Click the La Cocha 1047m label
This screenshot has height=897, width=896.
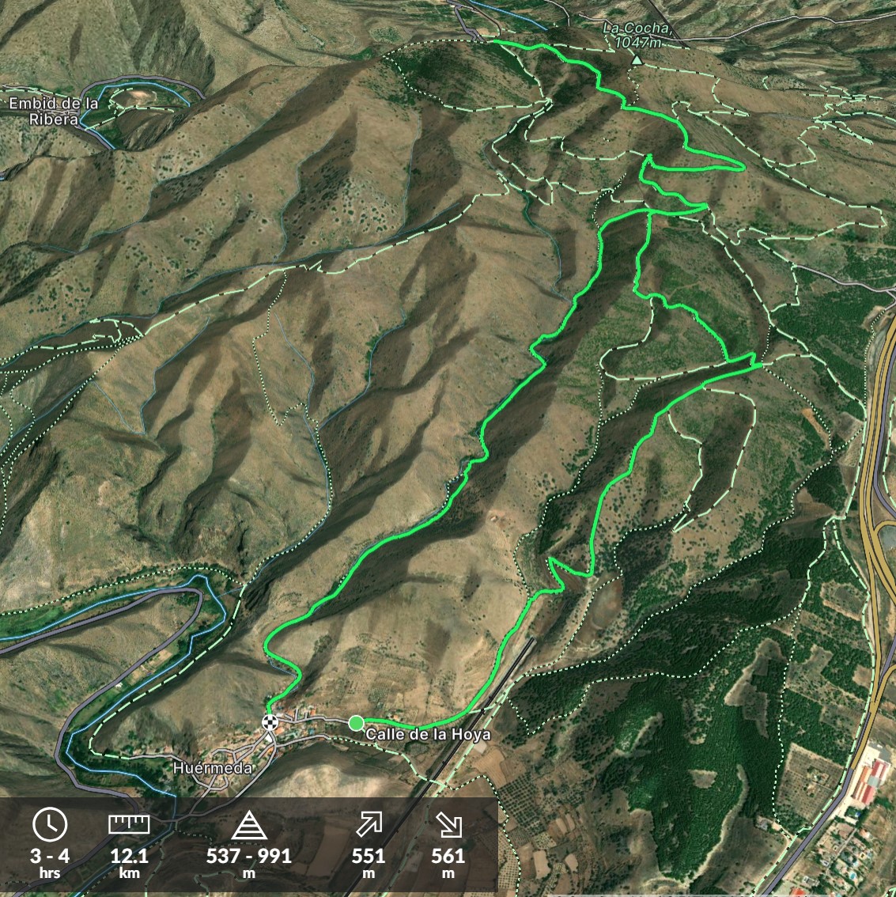[637, 35]
